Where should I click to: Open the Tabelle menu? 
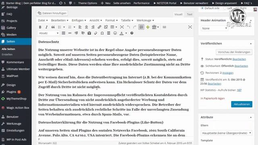tap(127, 21)
